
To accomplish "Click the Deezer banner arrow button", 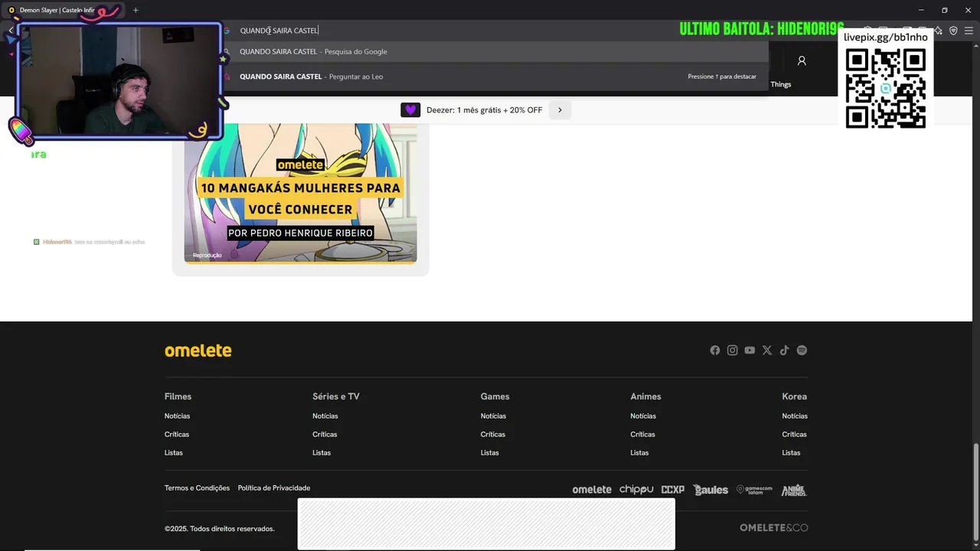I will click(560, 110).
